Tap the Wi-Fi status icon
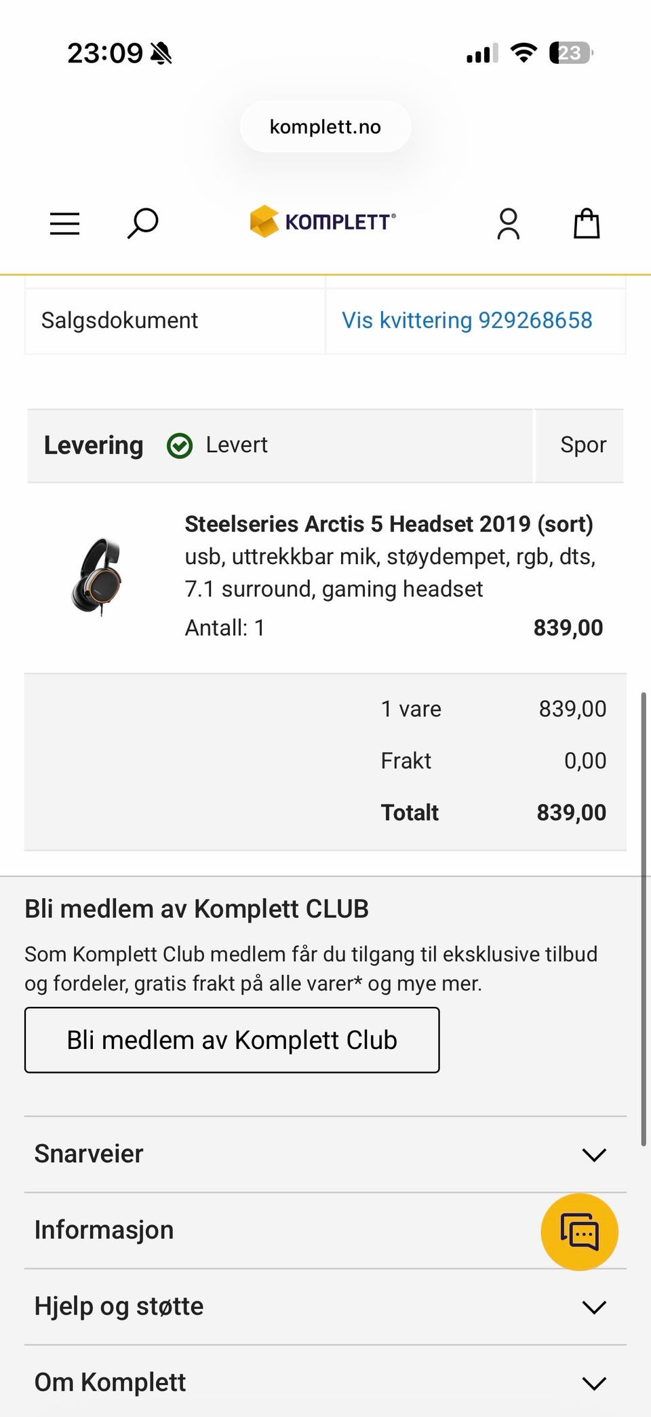Image resolution: width=651 pixels, height=1417 pixels. pyautogui.click(x=524, y=52)
